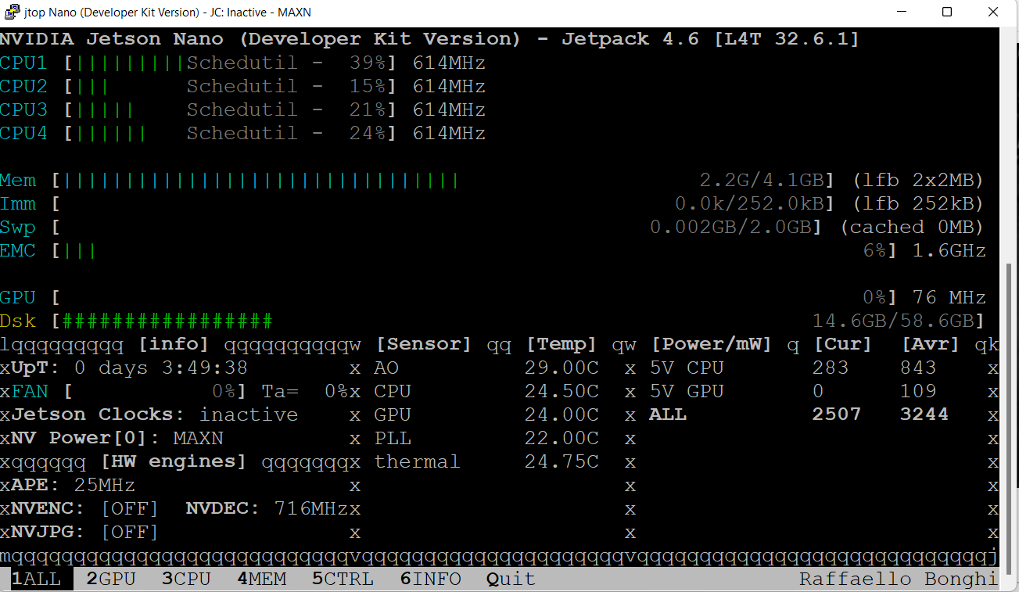The height and width of the screenshot is (592, 1019).
Task: Click the (lfb 2x2MB) memory note
Action: tap(918, 181)
